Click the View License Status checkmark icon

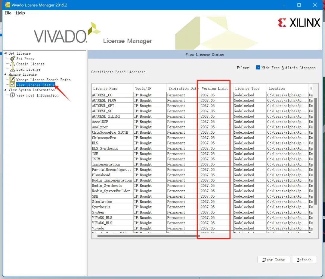tap(12, 85)
